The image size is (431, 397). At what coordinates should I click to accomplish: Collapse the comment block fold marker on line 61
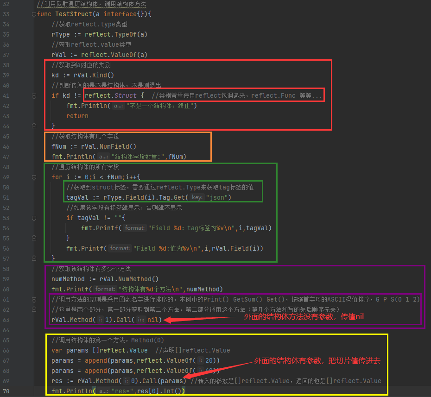[34, 299]
